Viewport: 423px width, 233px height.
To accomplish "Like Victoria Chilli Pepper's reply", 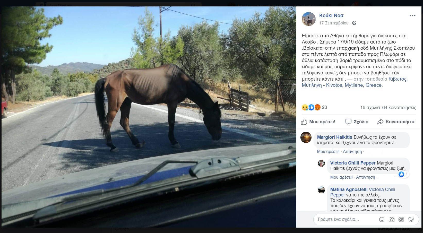I will (x=341, y=177).
